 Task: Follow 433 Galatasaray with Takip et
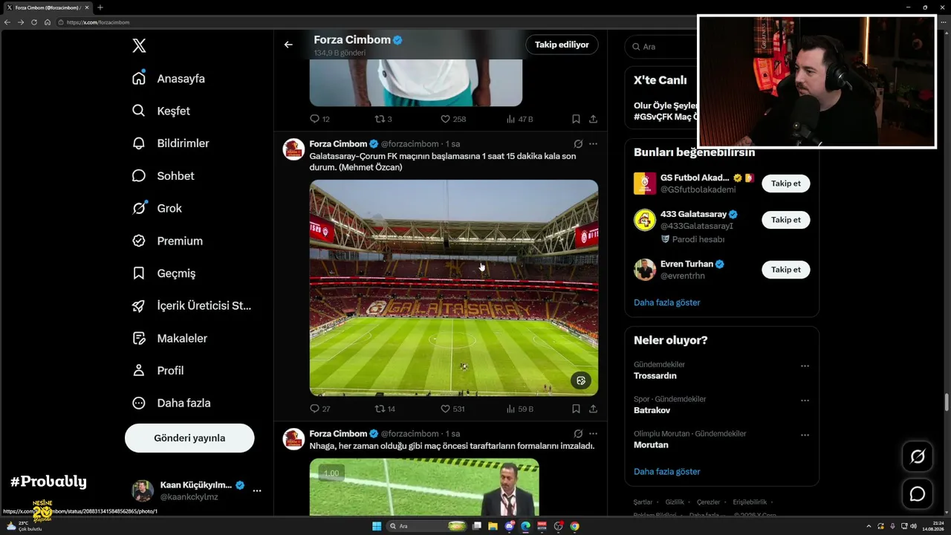click(x=786, y=220)
